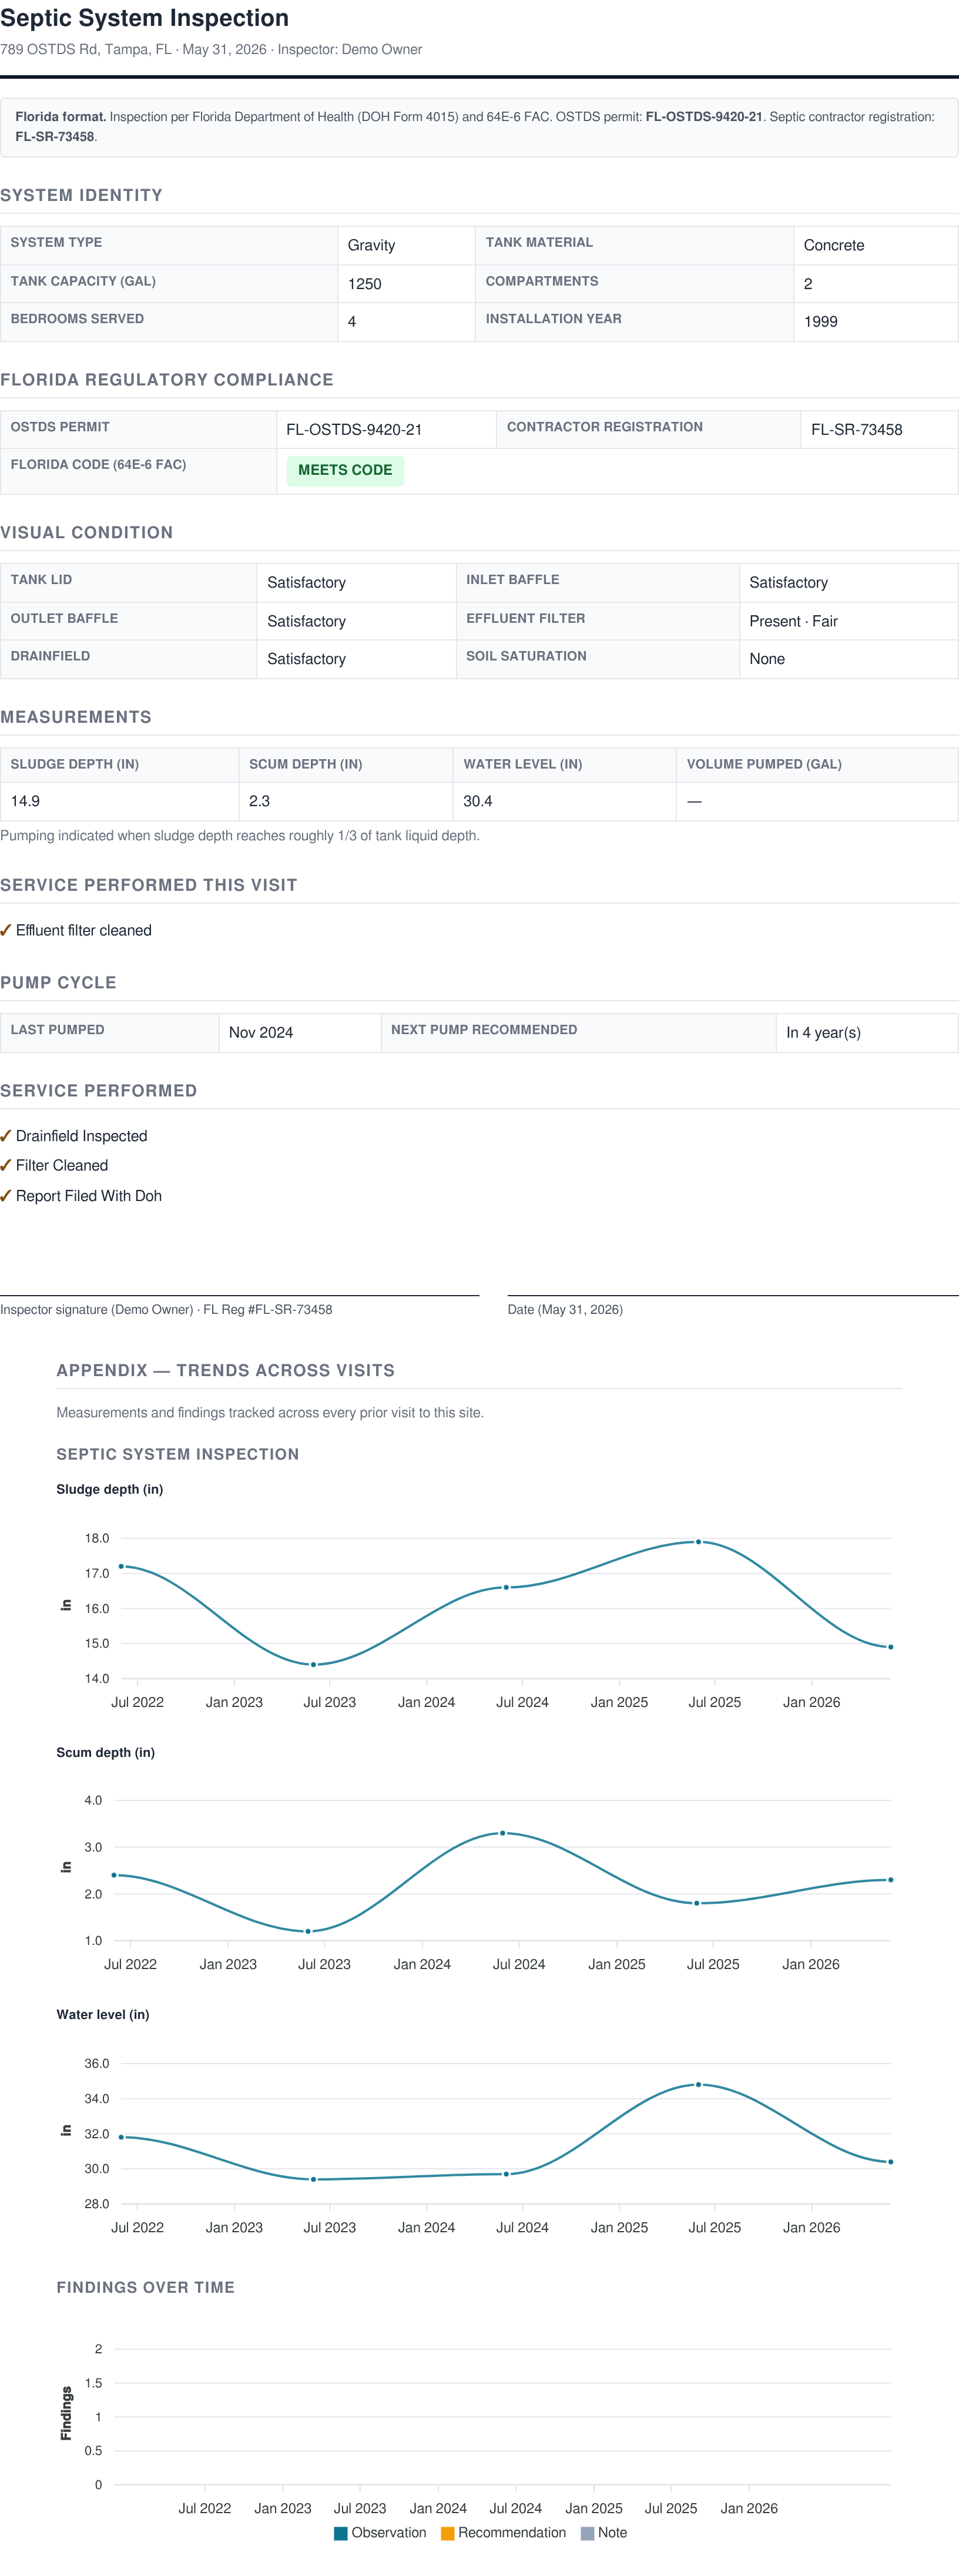Click the Filter Cleaned checkmark

(6, 1165)
